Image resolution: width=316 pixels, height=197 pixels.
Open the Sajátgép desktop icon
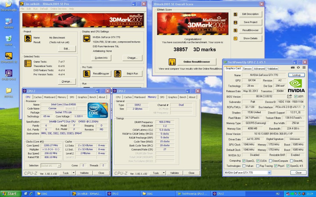point(8,21)
